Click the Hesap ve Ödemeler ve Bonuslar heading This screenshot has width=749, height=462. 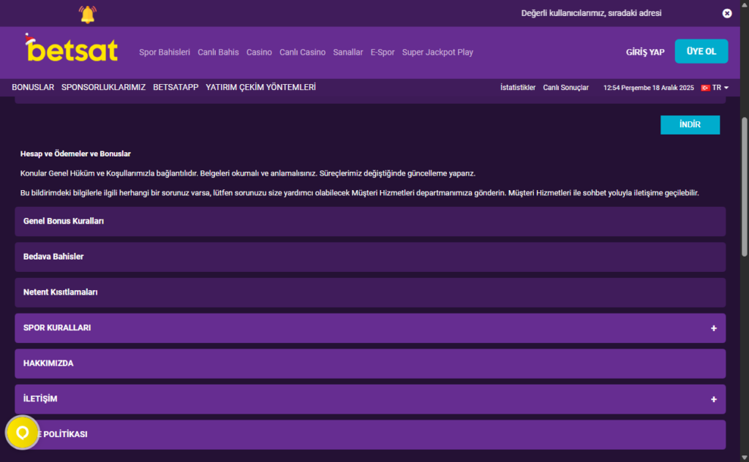point(75,154)
